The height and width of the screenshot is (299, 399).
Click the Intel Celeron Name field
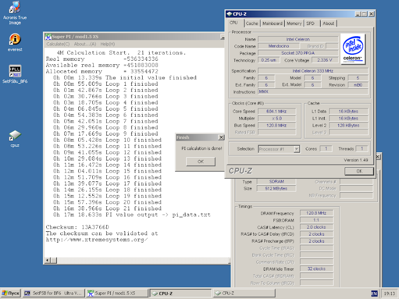(x=298, y=39)
